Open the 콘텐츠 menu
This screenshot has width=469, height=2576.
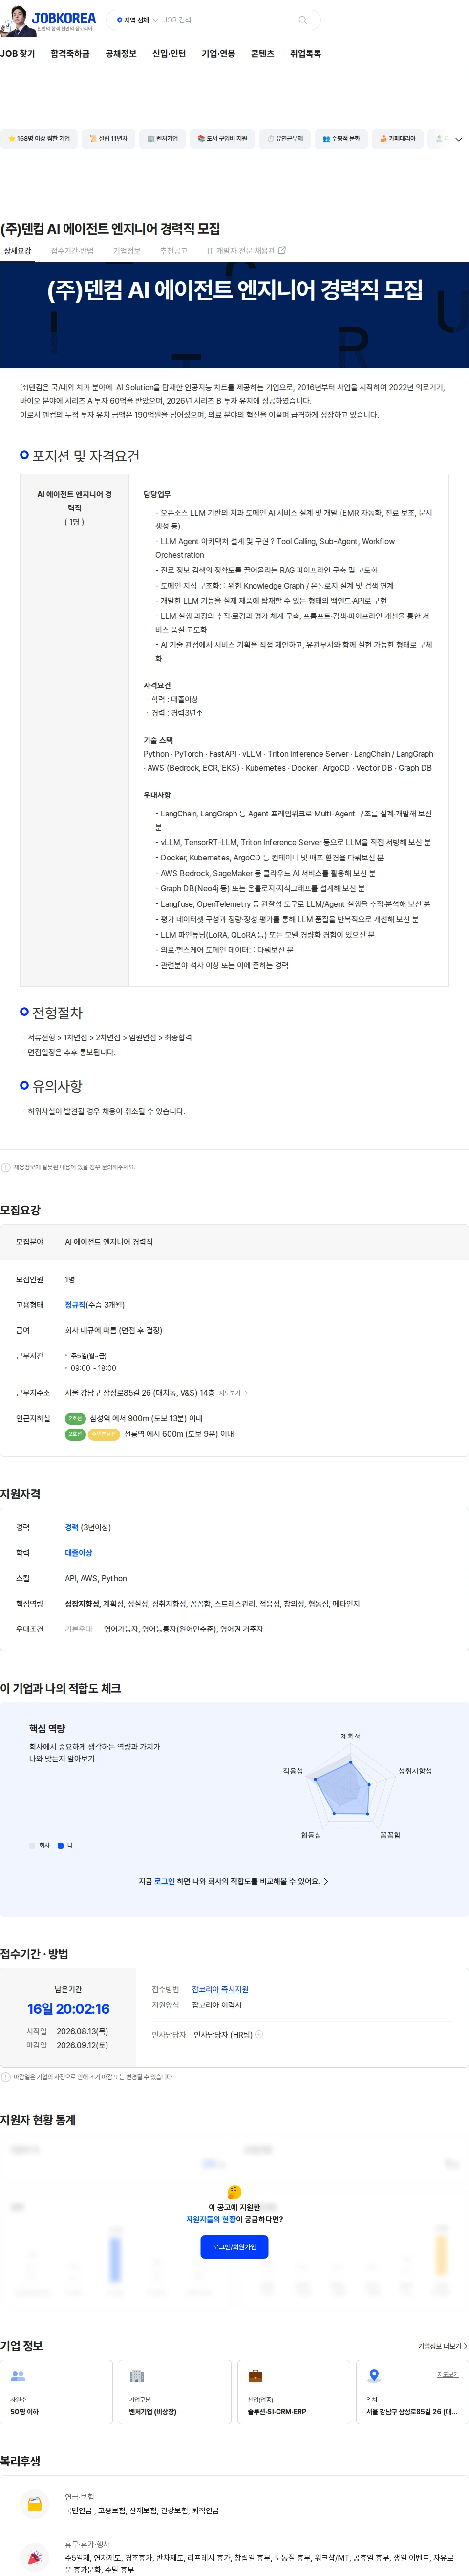point(262,54)
